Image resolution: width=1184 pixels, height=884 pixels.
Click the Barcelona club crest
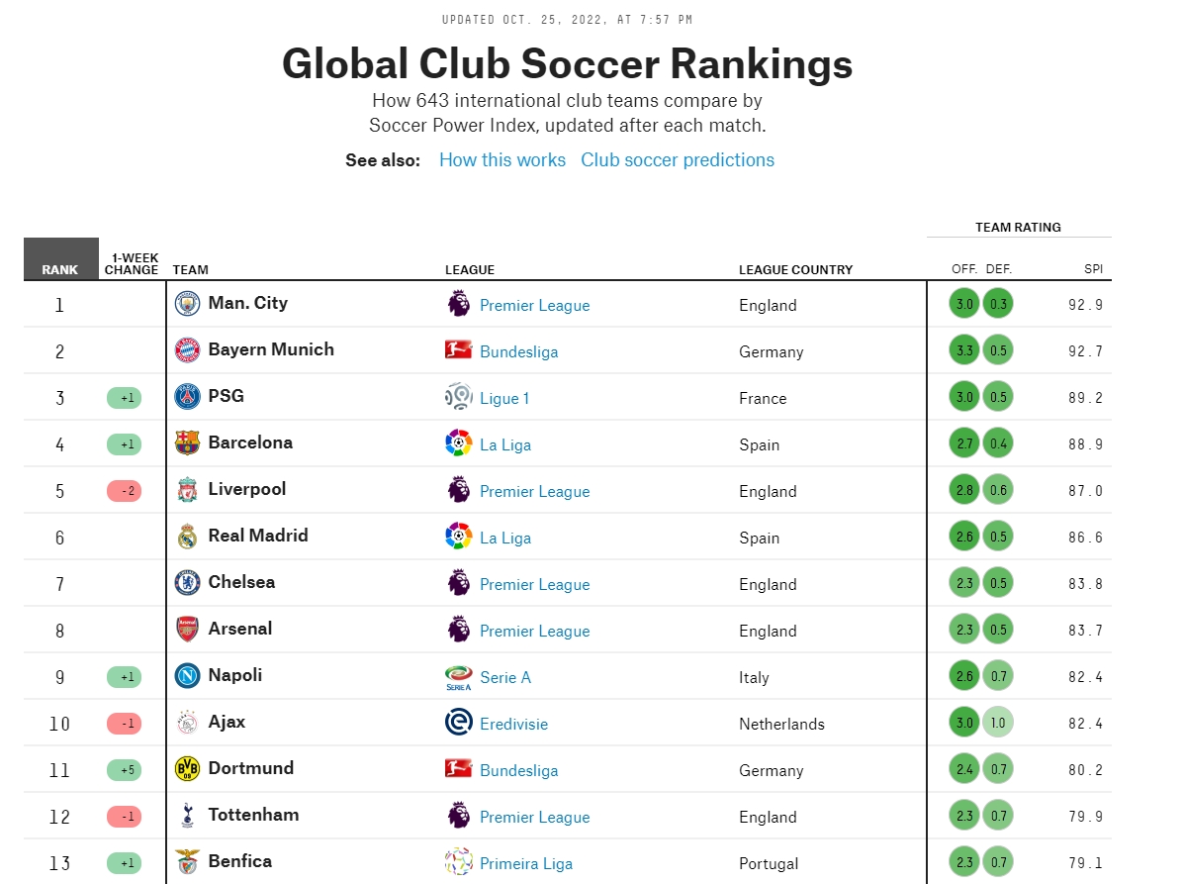coord(187,443)
